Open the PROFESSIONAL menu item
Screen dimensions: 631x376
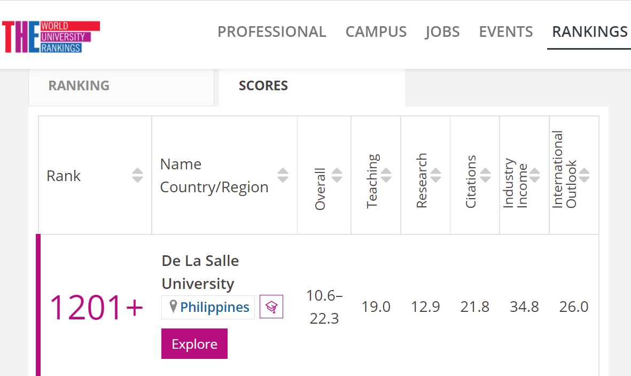pyautogui.click(x=271, y=32)
